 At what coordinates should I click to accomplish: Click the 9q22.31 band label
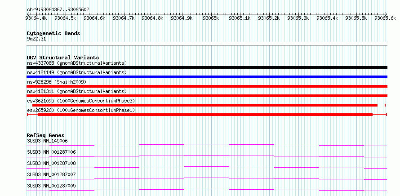(36, 39)
